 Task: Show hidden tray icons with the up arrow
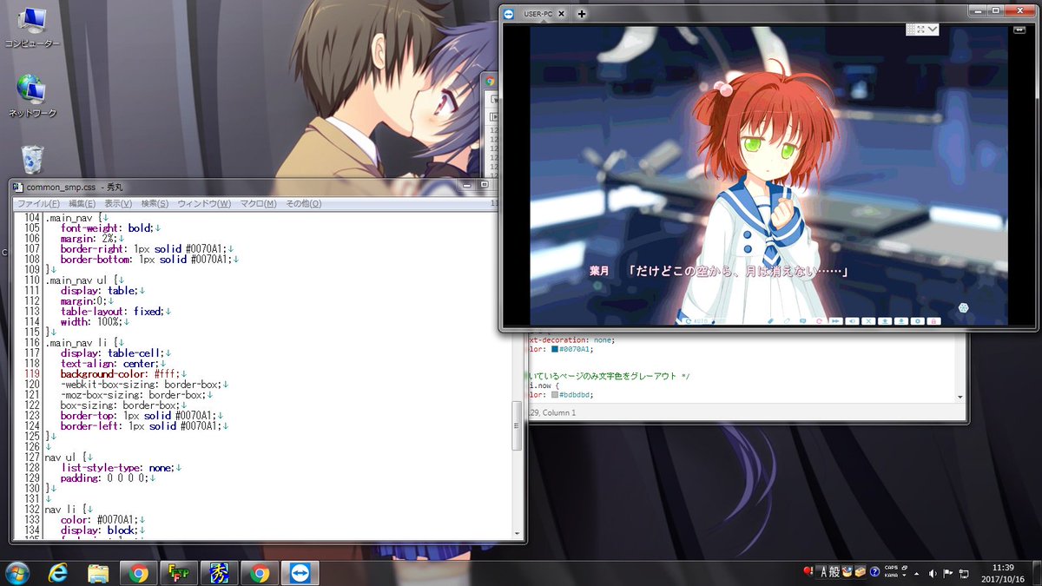point(917,574)
